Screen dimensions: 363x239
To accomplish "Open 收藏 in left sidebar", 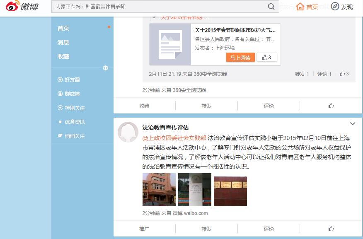I will (x=63, y=56).
